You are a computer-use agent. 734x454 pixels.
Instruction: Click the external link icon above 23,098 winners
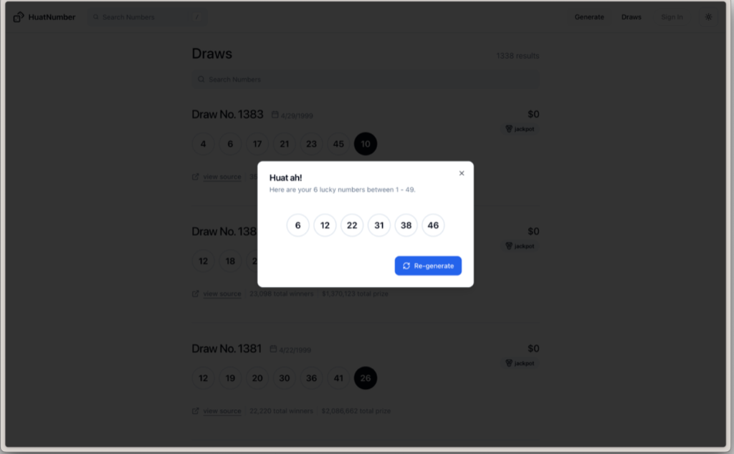tap(195, 294)
